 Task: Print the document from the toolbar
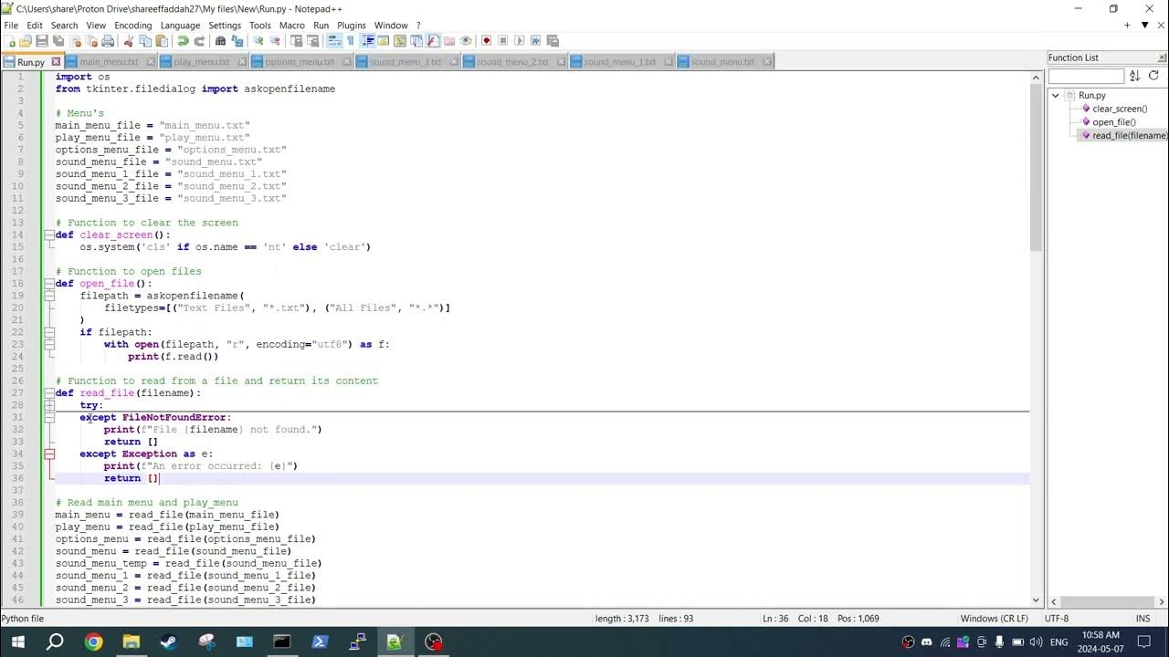click(x=108, y=40)
